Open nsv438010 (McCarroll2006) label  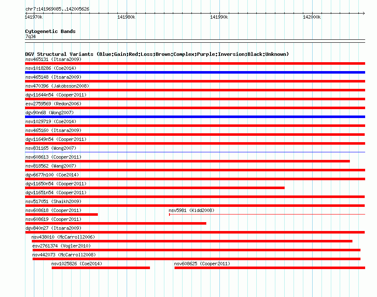pyautogui.click(x=63, y=237)
